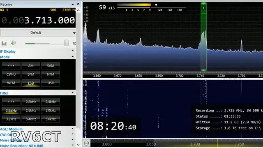Select BFM mode
The image size is (263, 148).
[x=31, y=74]
